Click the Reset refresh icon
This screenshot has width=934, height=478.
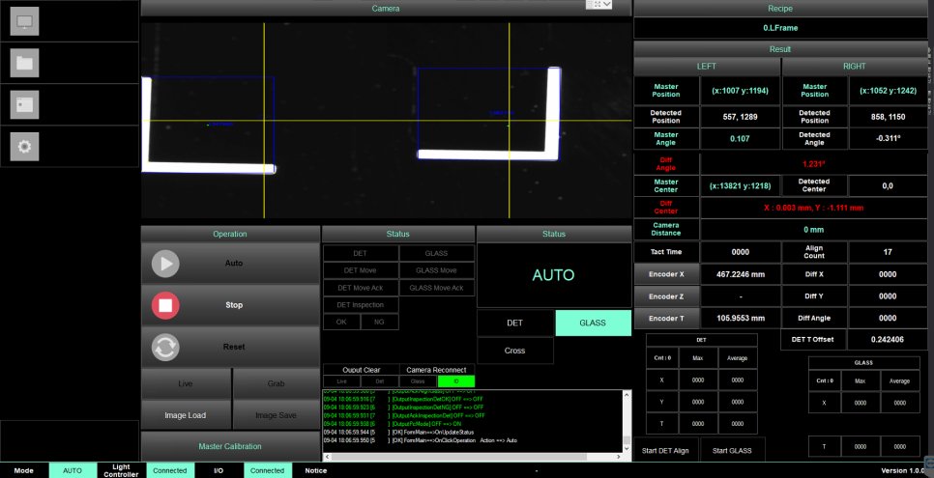click(x=165, y=347)
